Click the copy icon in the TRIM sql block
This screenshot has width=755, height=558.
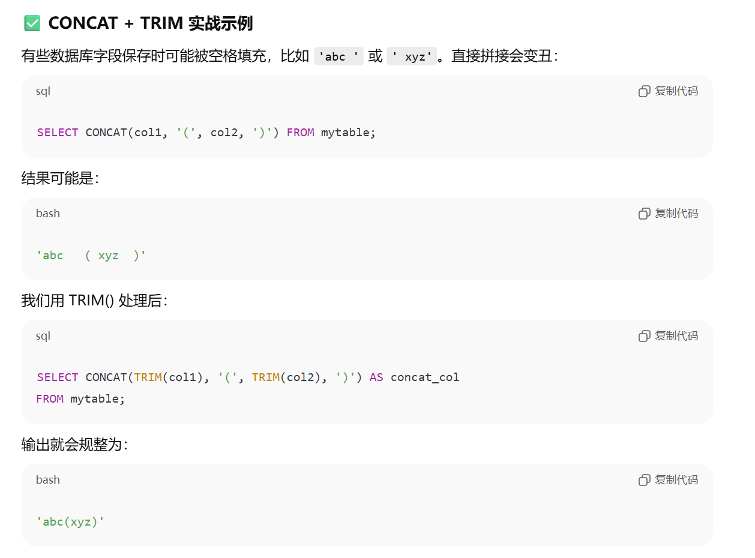pyautogui.click(x=645, y=336)
